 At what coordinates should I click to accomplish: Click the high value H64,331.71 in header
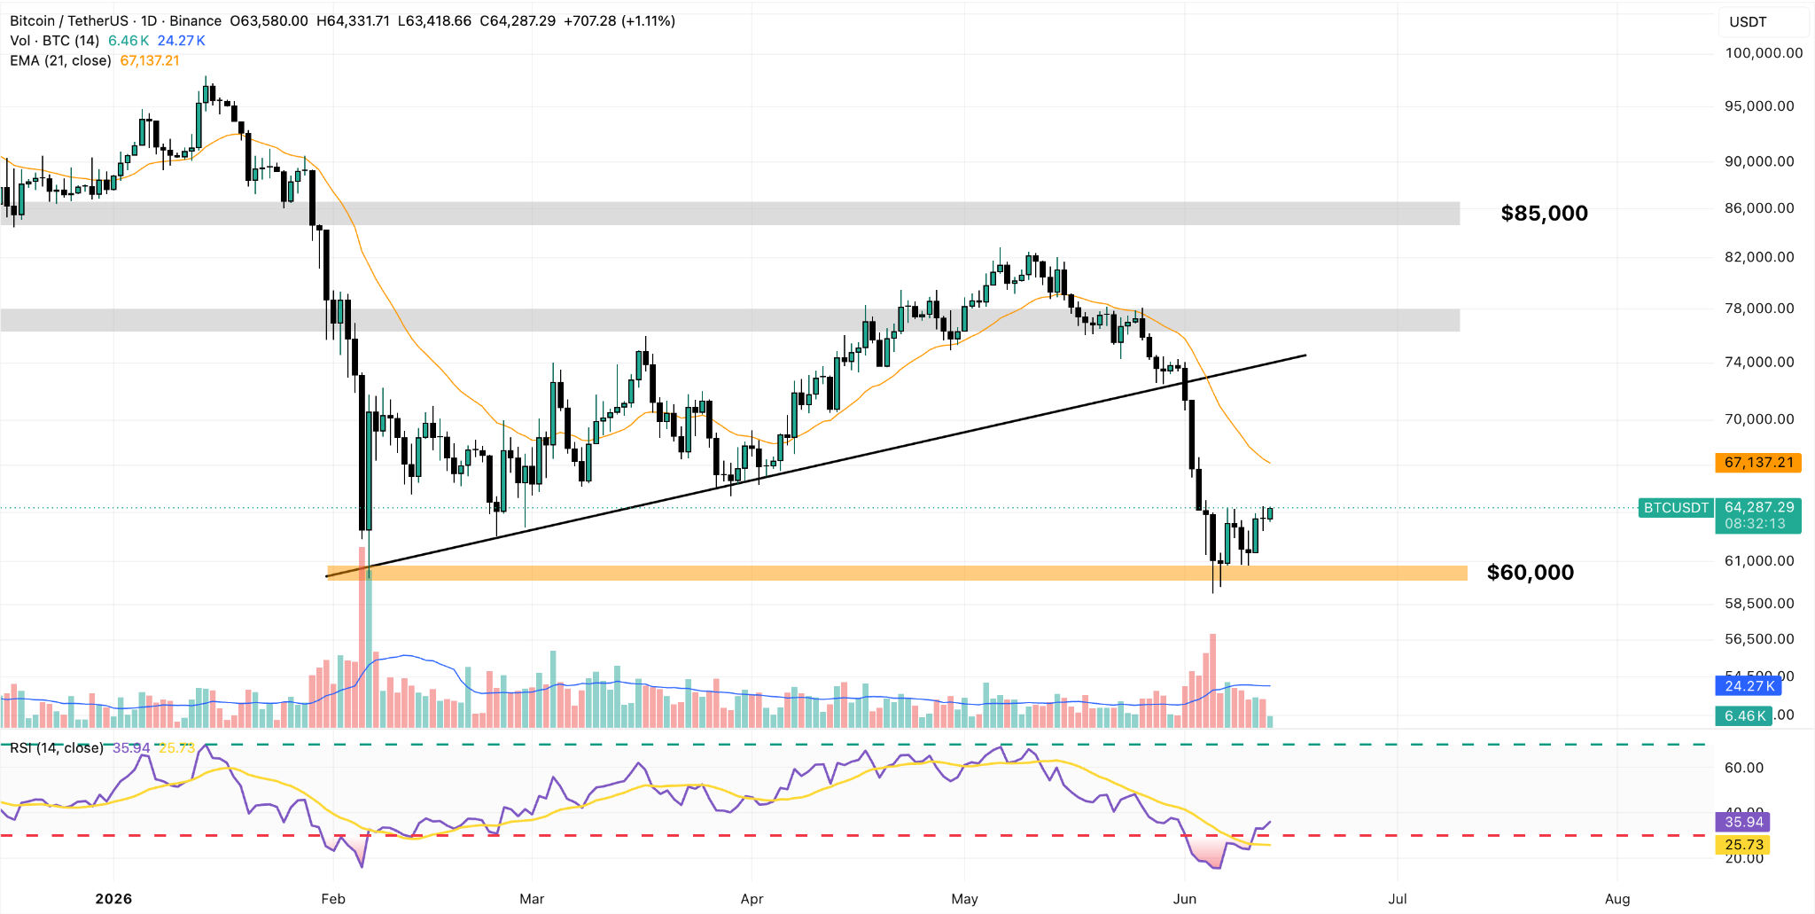point(353,20)
